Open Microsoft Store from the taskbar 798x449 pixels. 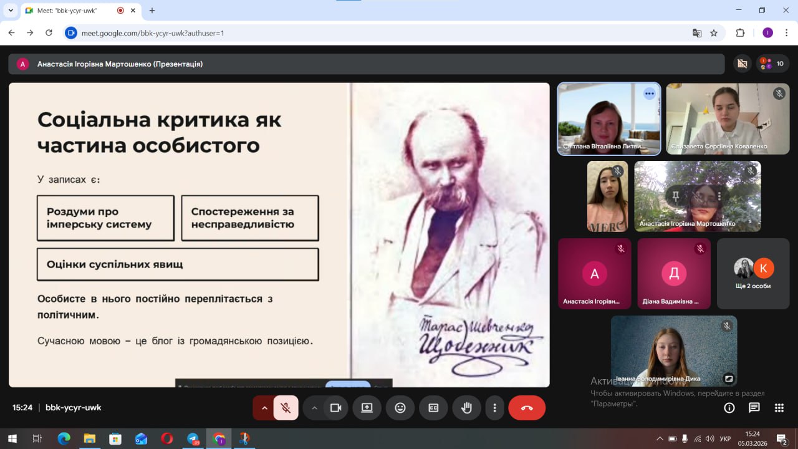pos(115,439)
